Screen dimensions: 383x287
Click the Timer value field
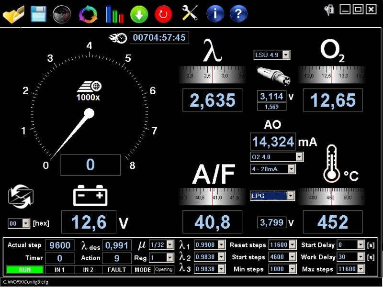pyautogui.click(x=59, y=257)
